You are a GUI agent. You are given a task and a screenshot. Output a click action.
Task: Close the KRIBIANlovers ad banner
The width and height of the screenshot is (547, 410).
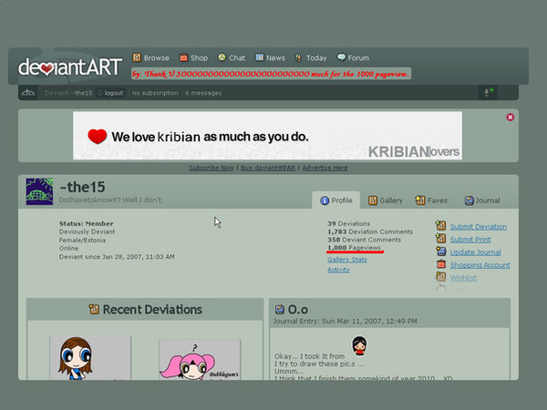(510, 118)
